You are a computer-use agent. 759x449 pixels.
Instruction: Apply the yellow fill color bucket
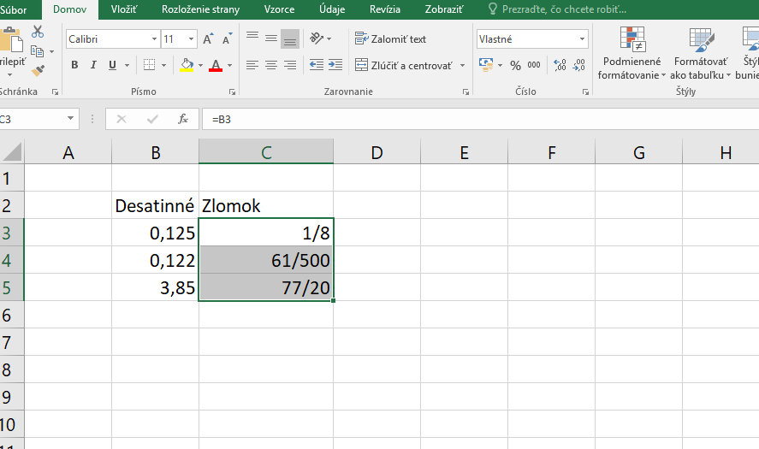click(187, 65)
